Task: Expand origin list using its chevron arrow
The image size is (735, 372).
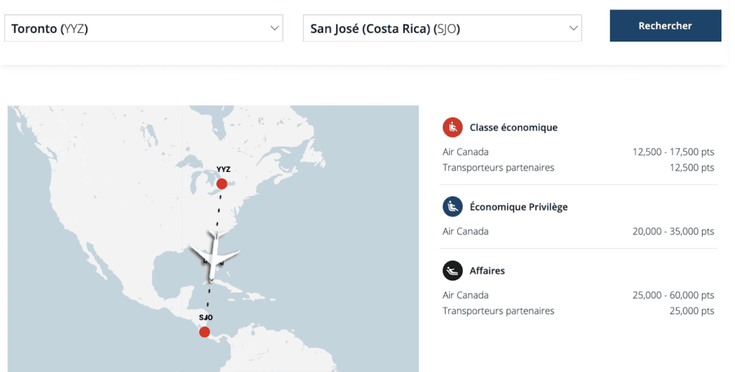Action: [x=274, y=29]
